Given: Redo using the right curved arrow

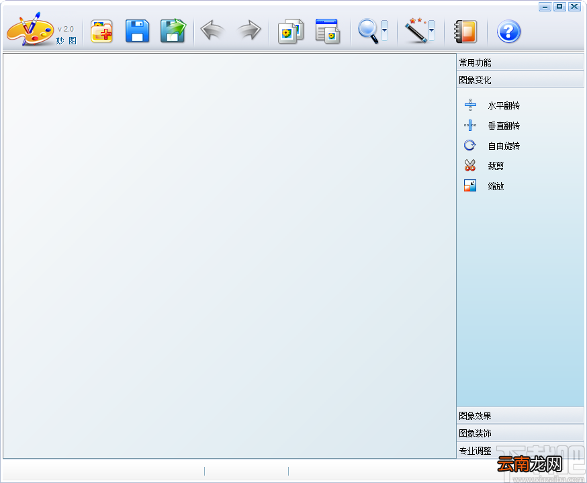Looking at the screenshot, I should (x=249, y=30).
